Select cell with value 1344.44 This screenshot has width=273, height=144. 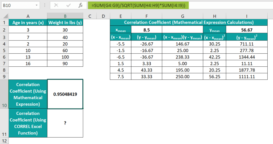click(247, 57)
